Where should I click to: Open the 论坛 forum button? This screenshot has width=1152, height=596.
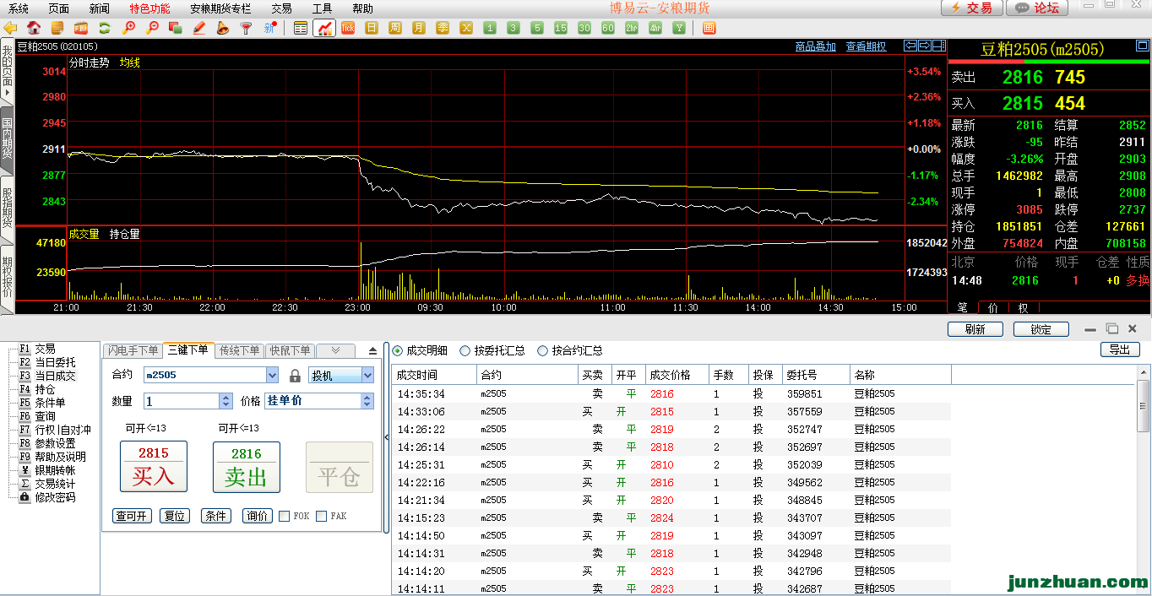pos(1037,8)
